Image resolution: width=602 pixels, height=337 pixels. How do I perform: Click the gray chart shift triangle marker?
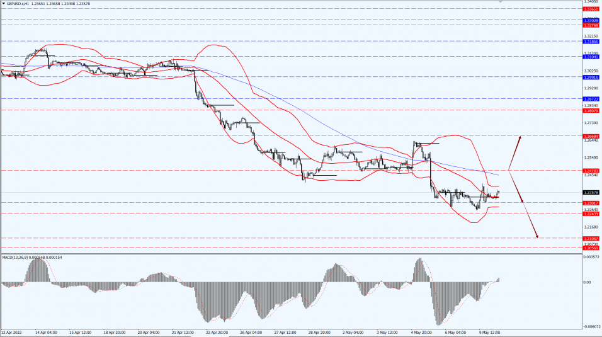coord(500,1)
